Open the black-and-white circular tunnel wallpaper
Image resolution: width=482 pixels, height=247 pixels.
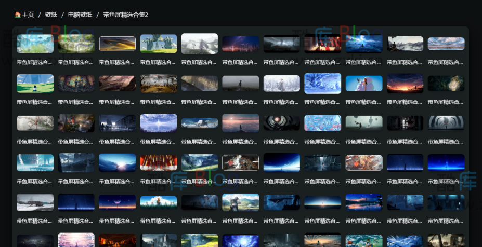[x=281, y=123]
